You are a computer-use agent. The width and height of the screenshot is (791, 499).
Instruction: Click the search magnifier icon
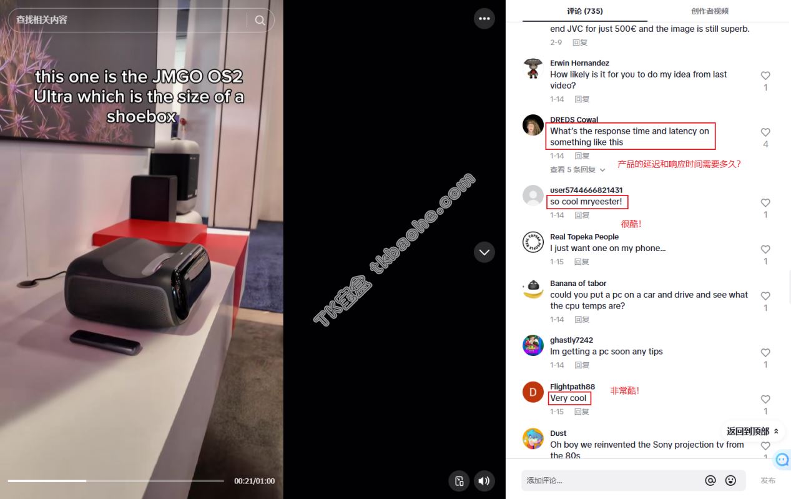point(260,20)
